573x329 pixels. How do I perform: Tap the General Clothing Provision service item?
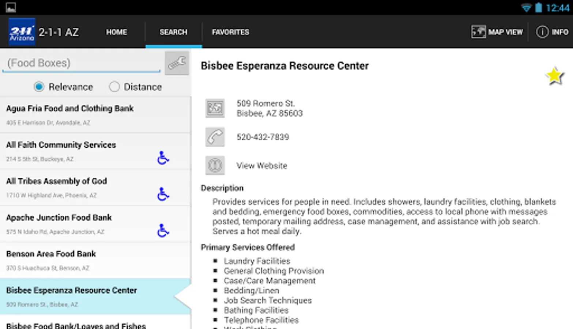(x=274, y=271)
